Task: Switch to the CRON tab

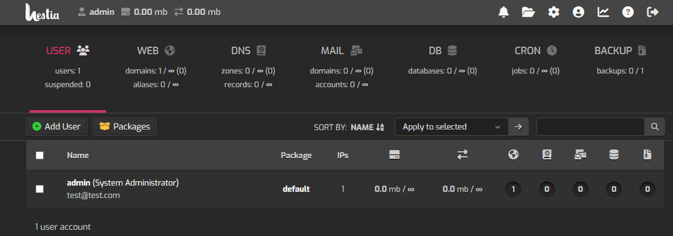Action: (536, 60)
